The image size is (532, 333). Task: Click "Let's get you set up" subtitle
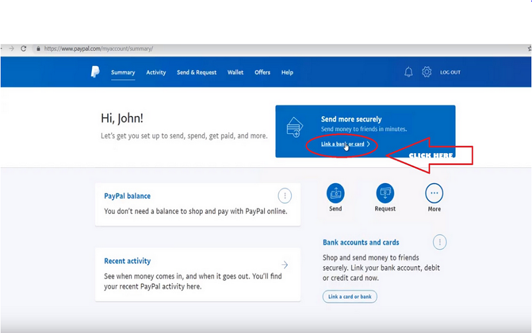click(x=184, y=136)
